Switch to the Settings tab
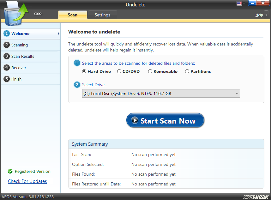271x200 pixels. [102, 15]
